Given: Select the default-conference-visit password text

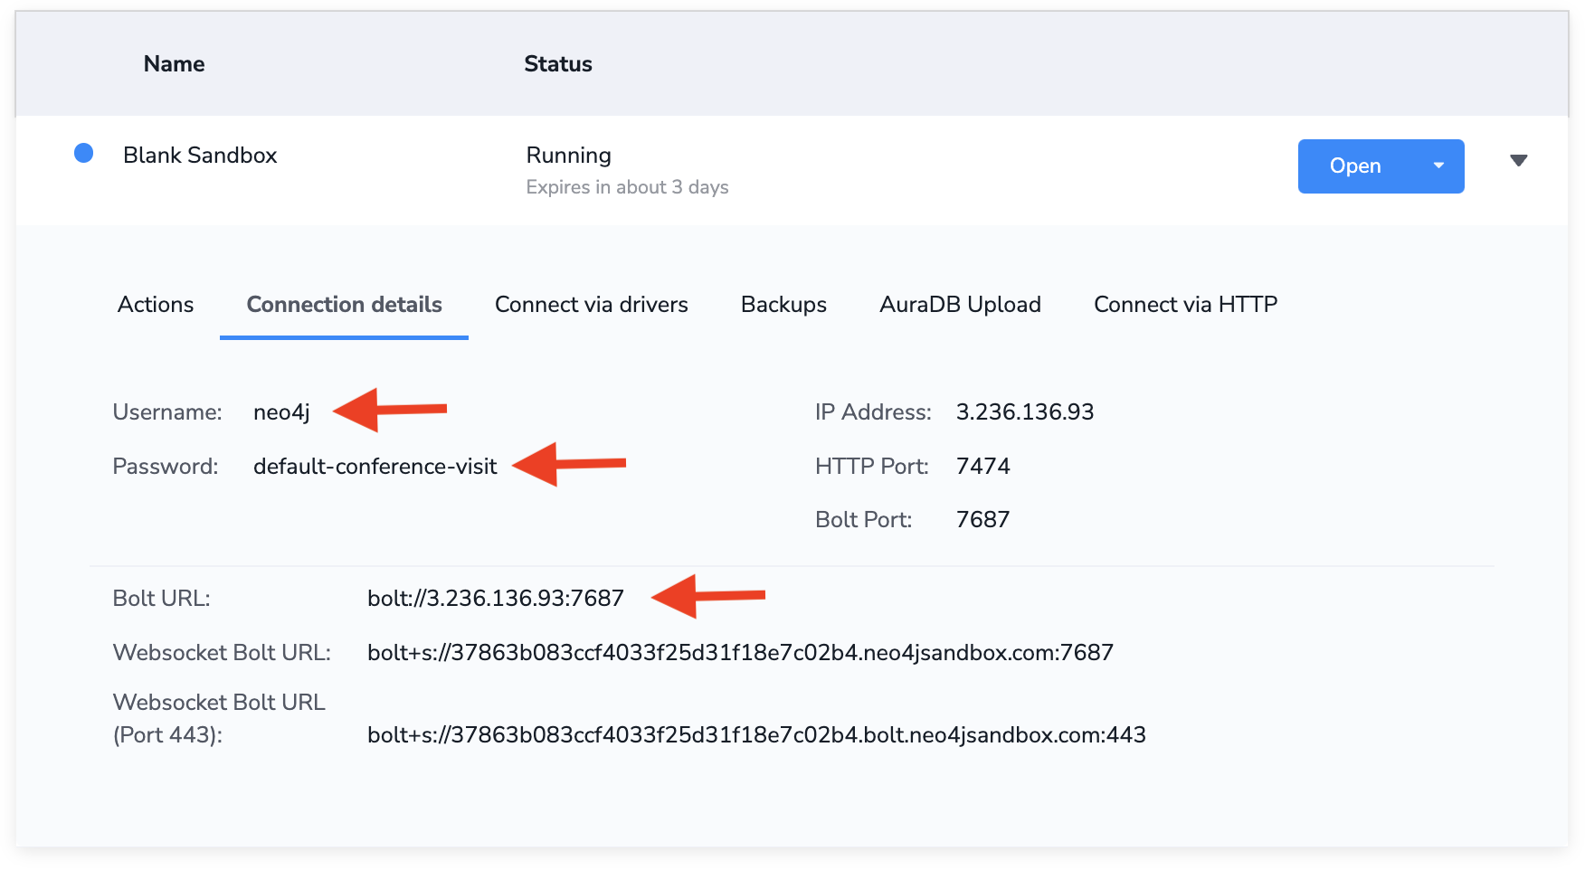Looking at the screenshot, I should [375, 466].
